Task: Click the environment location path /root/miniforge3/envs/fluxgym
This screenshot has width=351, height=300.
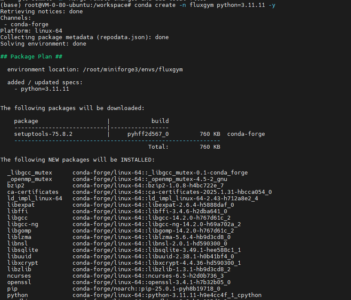Action: pos(133,69)
